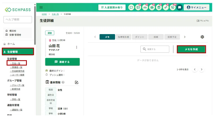The image size is (214, 122).
Task: Click the settings gear above memo list
Action: (202, 37)
